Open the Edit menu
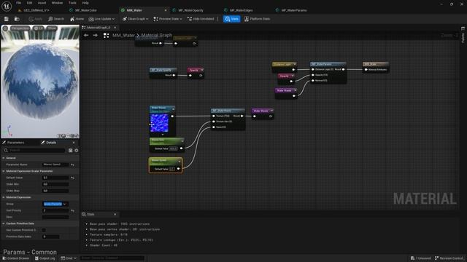 click(29, 3)
